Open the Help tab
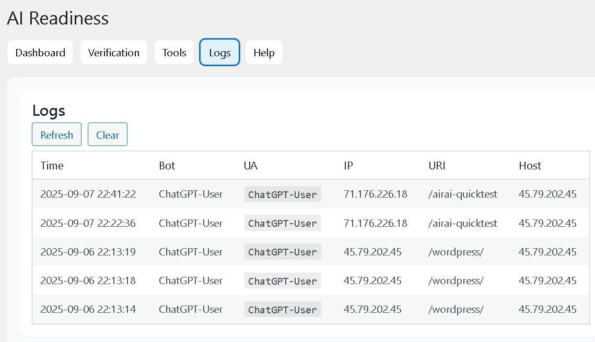595x342 pixels. 264,53
